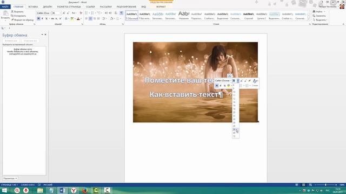Select the Строгий style
The width and height of the screenshot is (346, 194).
tap(249, 16)
